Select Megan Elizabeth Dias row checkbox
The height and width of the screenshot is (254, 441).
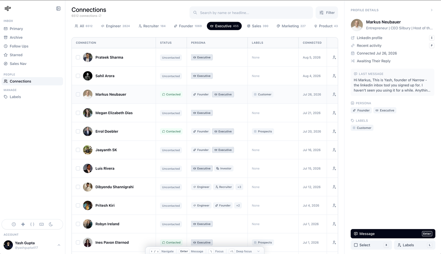pos(78,113)
